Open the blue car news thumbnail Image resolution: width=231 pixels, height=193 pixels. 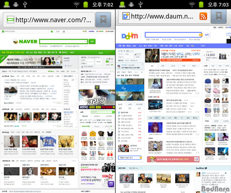tap(155, 105)
